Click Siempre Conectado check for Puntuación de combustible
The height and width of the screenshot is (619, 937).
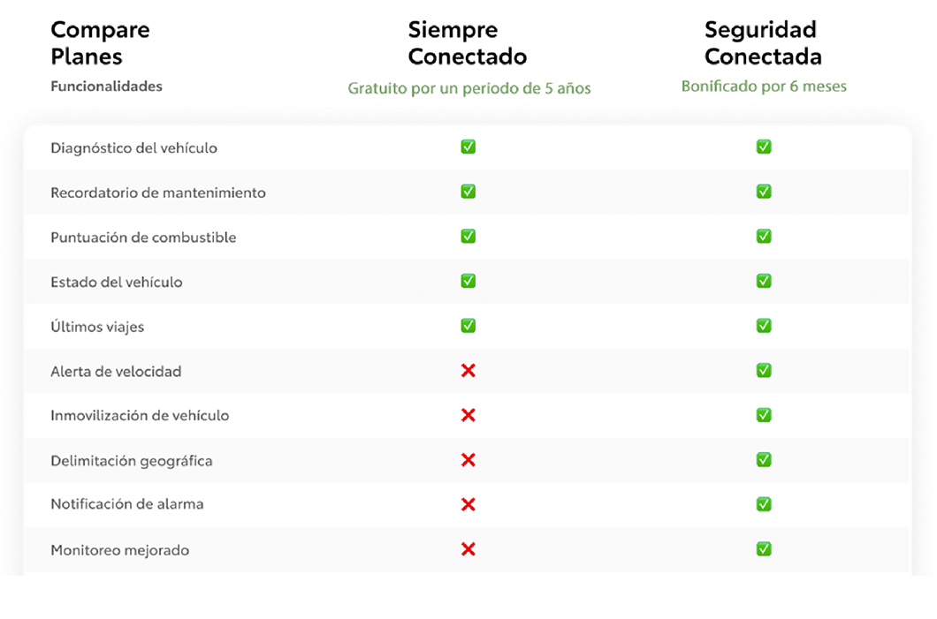click(x=468, y=237)
